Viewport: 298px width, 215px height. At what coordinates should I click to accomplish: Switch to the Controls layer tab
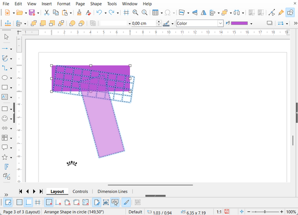80,191
